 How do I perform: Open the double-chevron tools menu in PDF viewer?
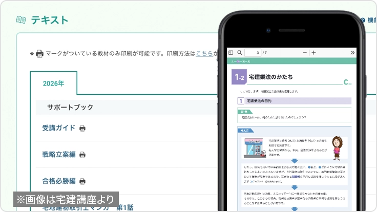pyautogui.click(x=352, y=53)
